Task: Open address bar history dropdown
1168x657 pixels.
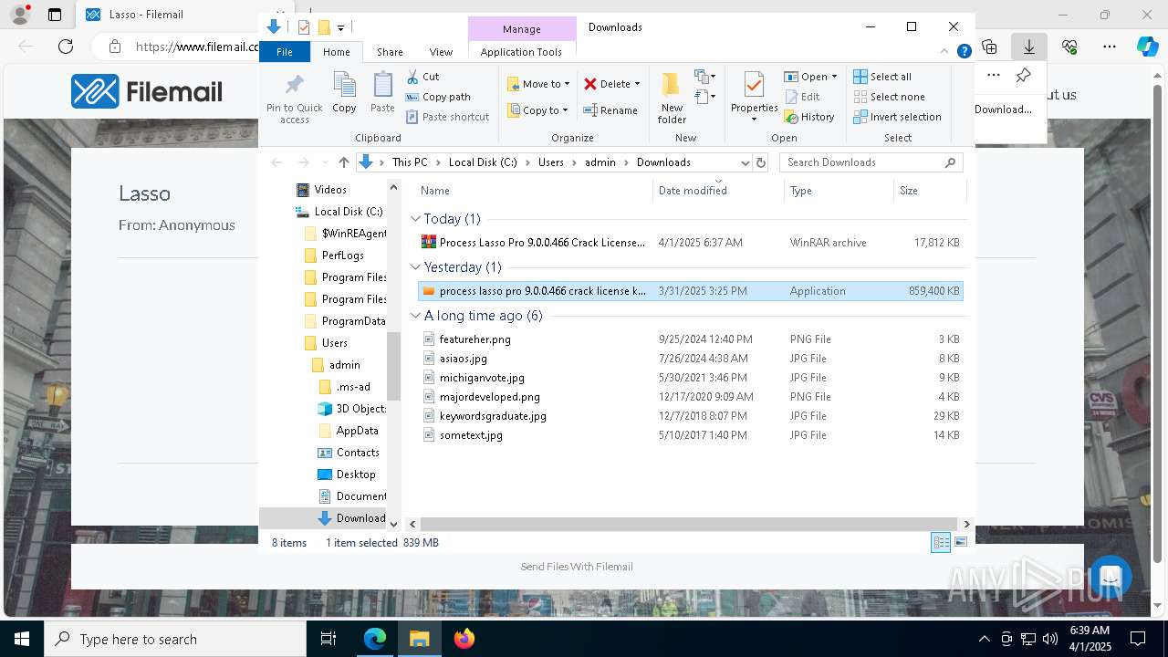Action: 745,162
